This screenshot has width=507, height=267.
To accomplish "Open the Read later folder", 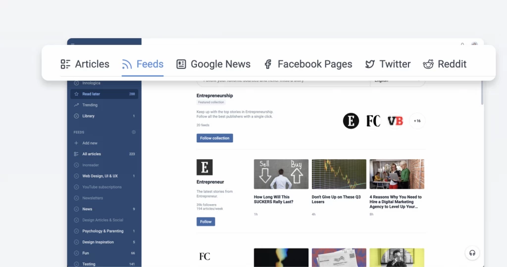I will click(104, 94).
